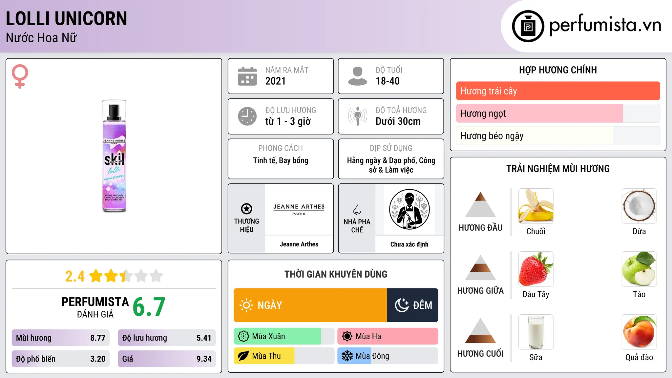Click the milk glass (Sữa) note image
The width and height of the screenshot is (672, 378).
click(536, 332)
